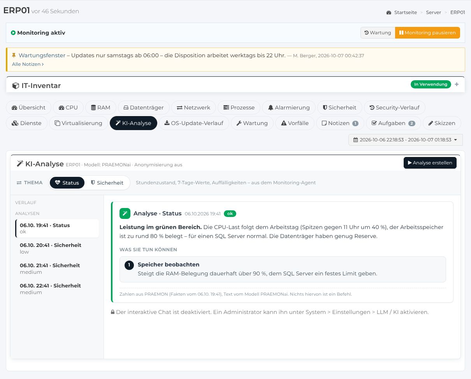Click the In Verwendung status badge
Viewport: 471px width, 379px height.
coord(431,84)
